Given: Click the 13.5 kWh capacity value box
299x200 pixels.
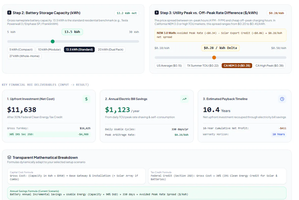Looking at the screenshot, I should [x=72, y=32].
